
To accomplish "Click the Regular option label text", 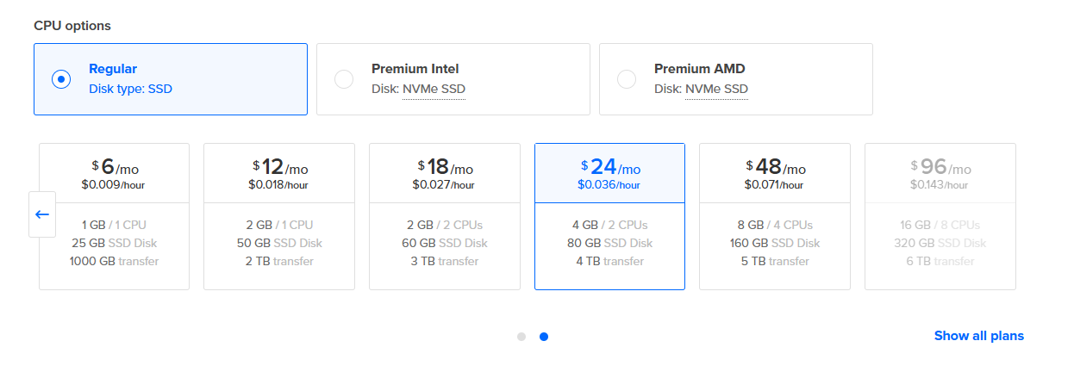I will pos(113,69).
